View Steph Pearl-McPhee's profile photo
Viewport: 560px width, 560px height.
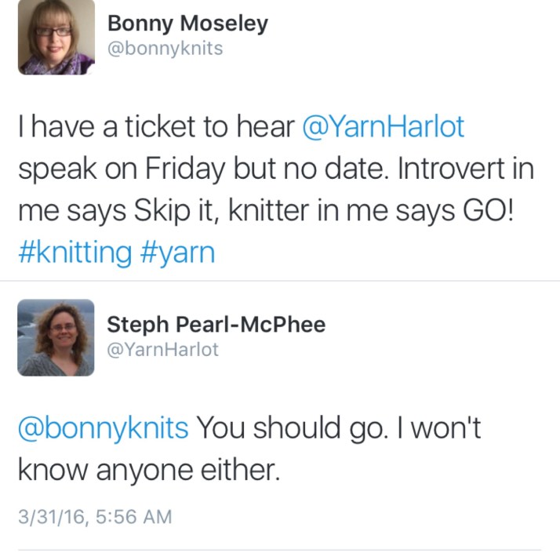pyautogui.click(x=56, y=337)
